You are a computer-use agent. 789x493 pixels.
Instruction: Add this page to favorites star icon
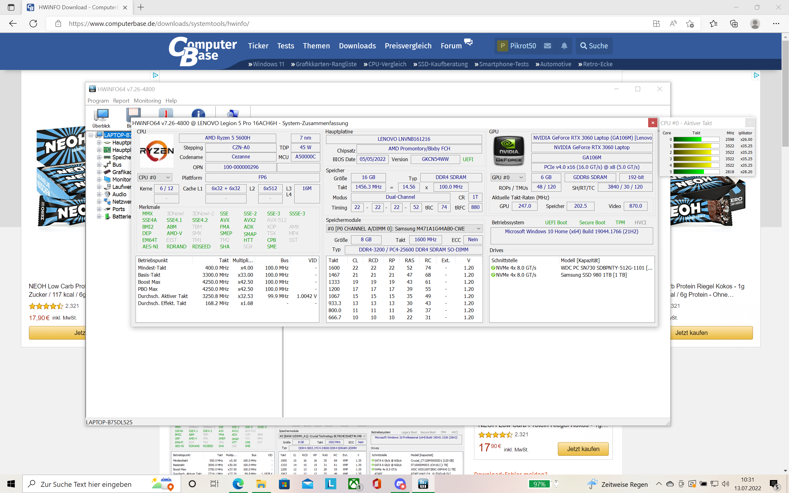(689, 23)
